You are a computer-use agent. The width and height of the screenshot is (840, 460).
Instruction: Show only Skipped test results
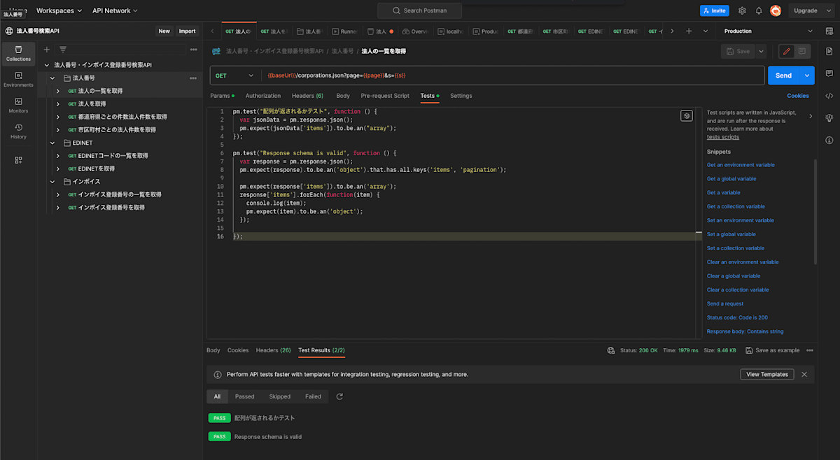[x=279, y=396]
